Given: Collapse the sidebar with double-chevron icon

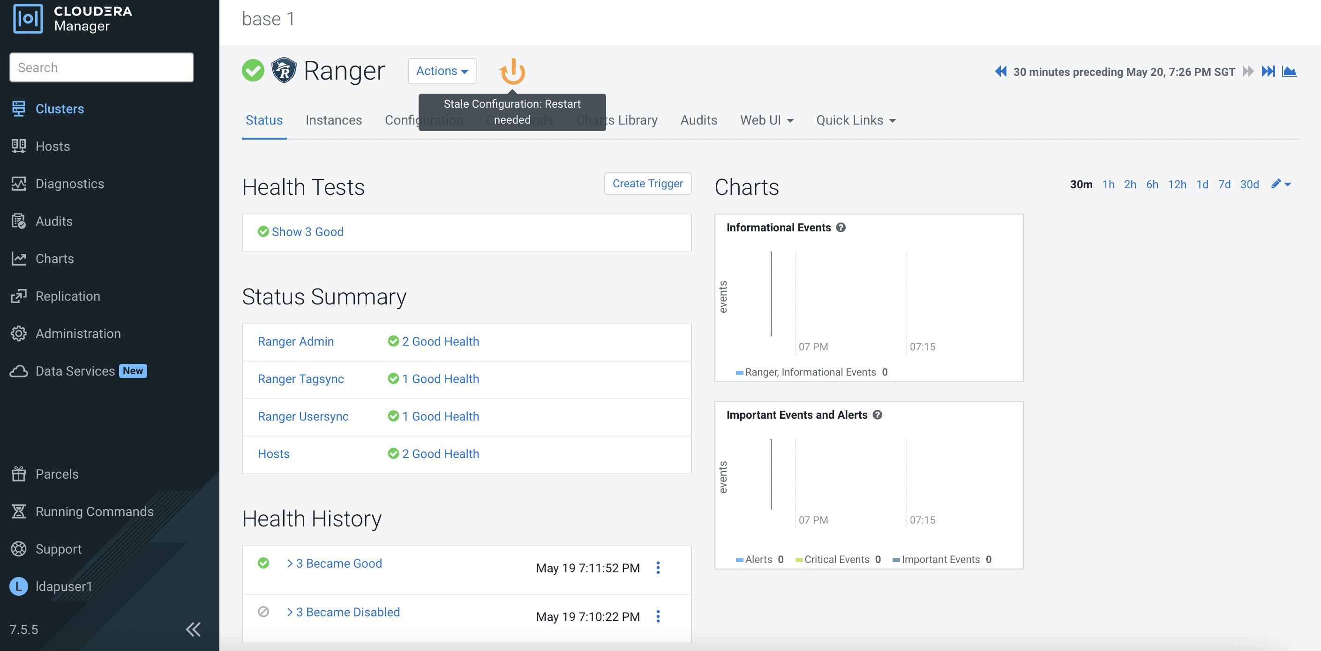Looking at the screenshot, I should coord(193,629).
